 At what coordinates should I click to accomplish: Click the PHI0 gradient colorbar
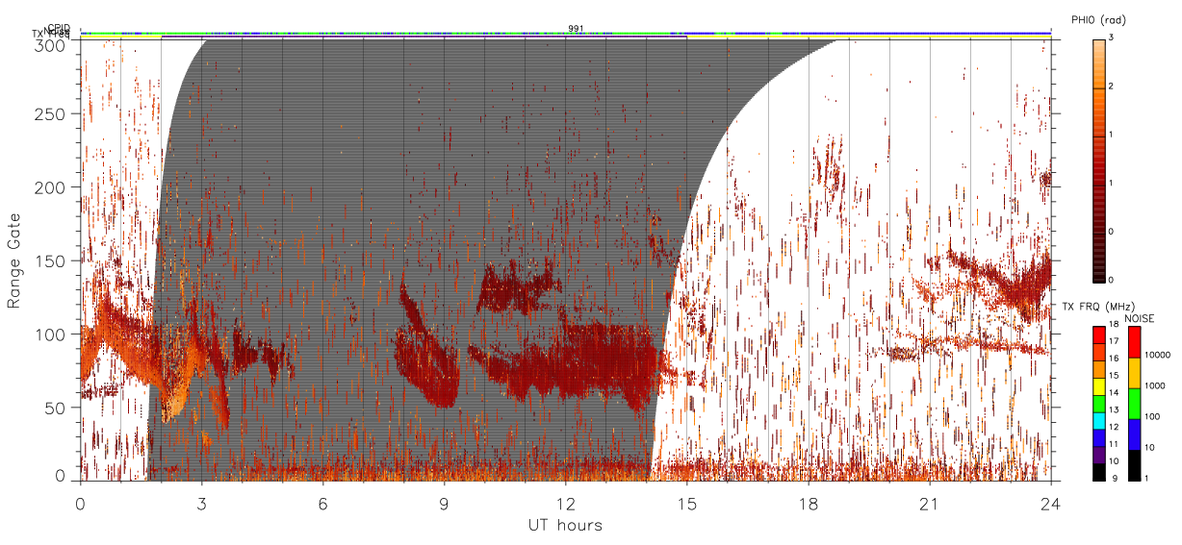(1098, 160)
